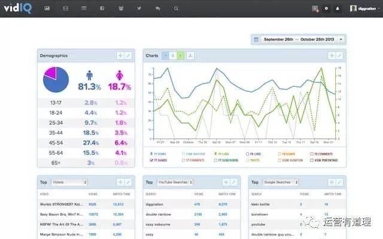Screen dimensions: 383x239
Task: Click the female figure icon above 18.7%
Action: point(120,75)
